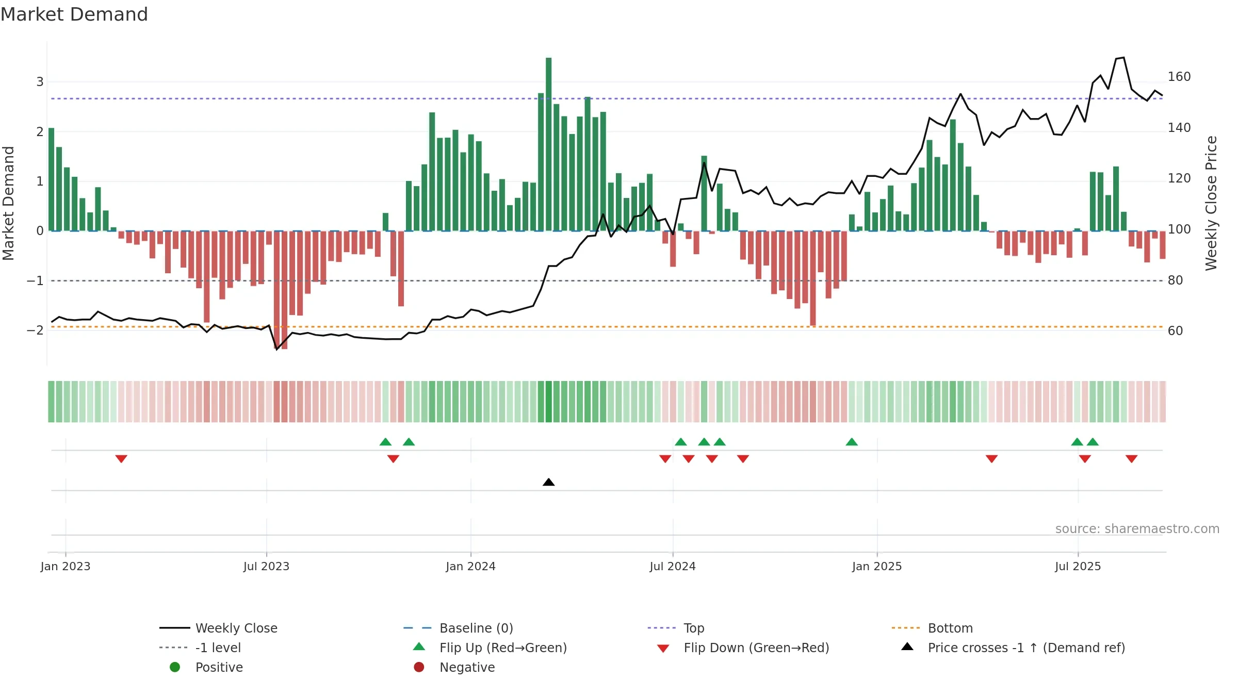The width and height of the screenshot is (1238, 696).
Task: Click the Jan 2025 x-axis label
Action: (x=877, y=567)
